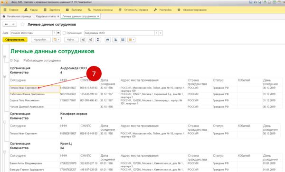The image size is (285, 172).
Task: Toggle the Организация checkbox
Action: (64, 33)
